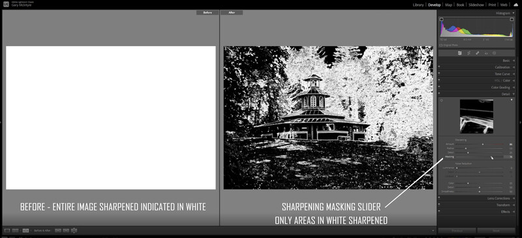Click the Noise Reduction Smoothness slider

pyautogui.click(x=480, y=192)
